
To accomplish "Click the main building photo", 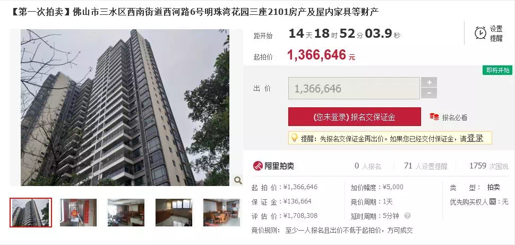I will 125,107.
